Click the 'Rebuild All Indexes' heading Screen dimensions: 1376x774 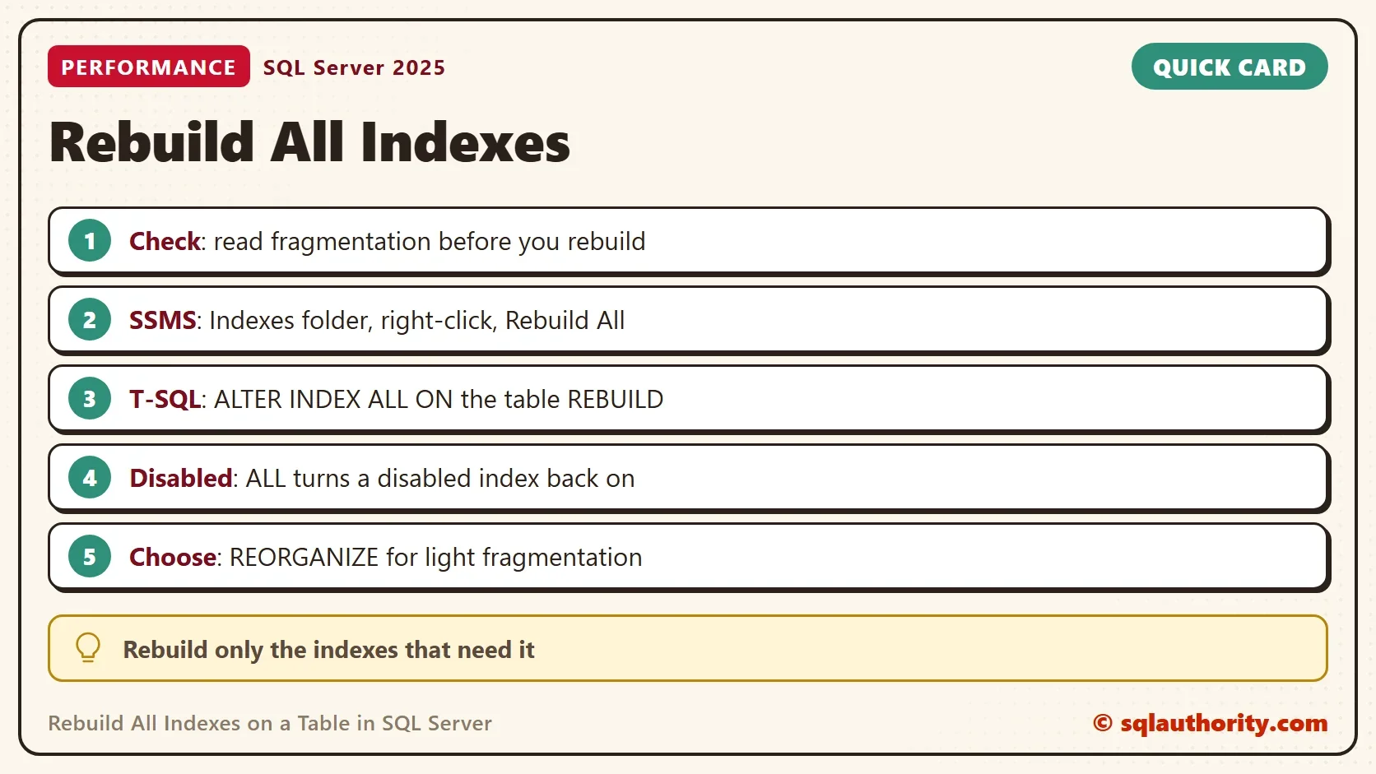pyautogui.click(x=309, y=142)
